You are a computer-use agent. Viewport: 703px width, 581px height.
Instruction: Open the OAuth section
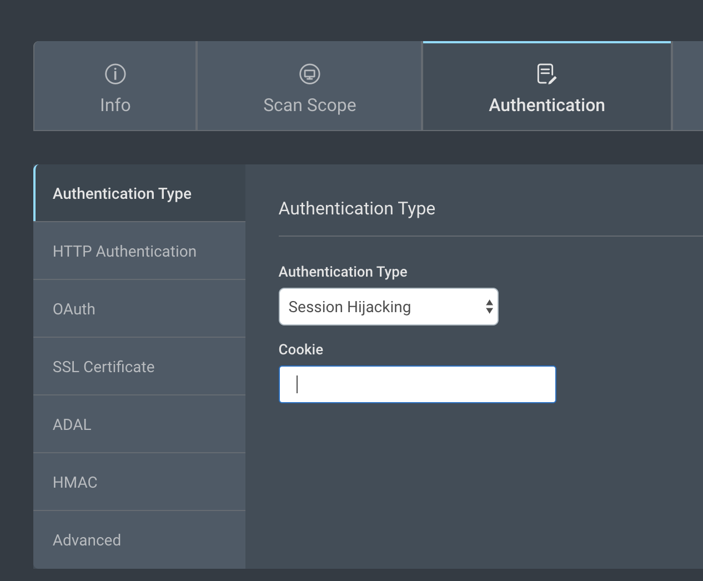[x=74, y=309]
